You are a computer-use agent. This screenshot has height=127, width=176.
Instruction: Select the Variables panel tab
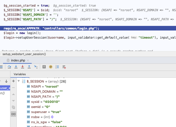(x=20, y=74)
